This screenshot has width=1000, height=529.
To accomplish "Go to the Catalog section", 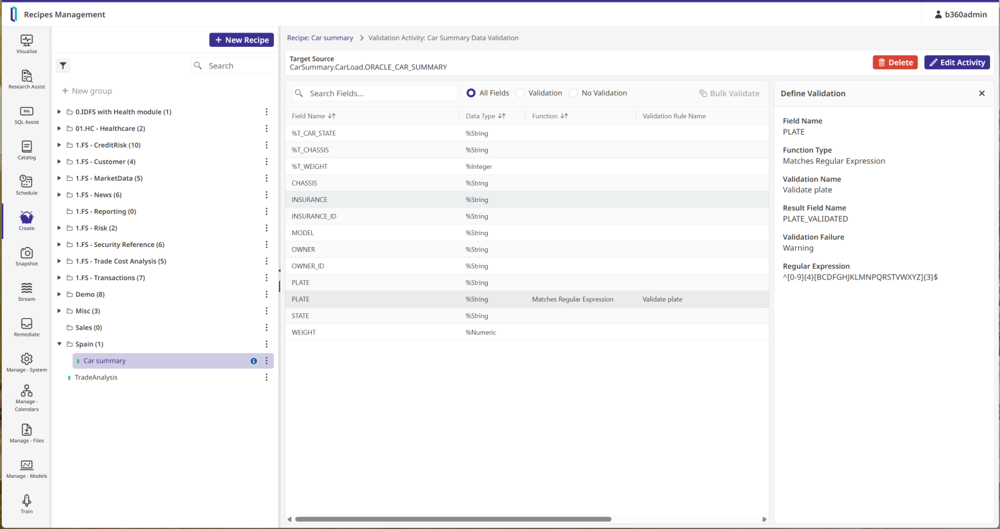I will click(26, 150).
